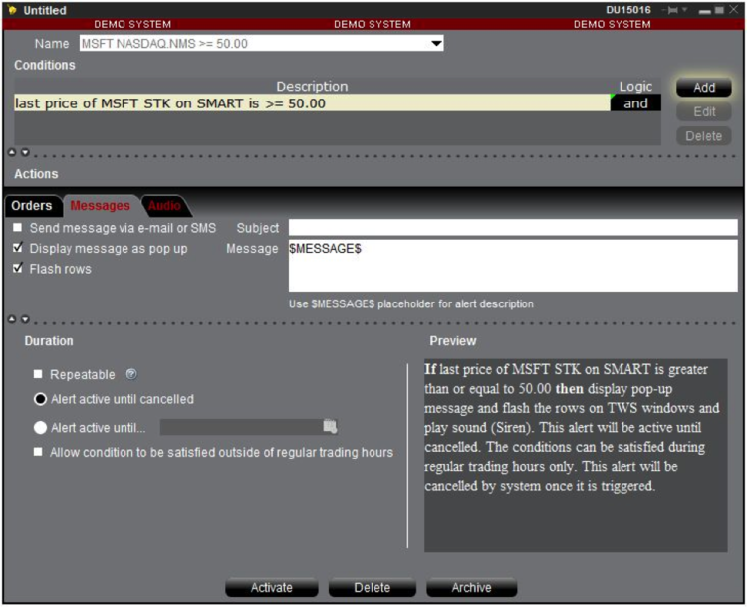This screenshot has width=747, height=607.
Task: Enable Send message via e-mail or SMS
Action: [x=18, y=228]
